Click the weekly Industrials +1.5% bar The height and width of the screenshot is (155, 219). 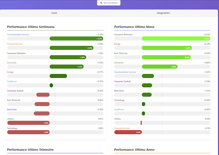tap(67, 67)
